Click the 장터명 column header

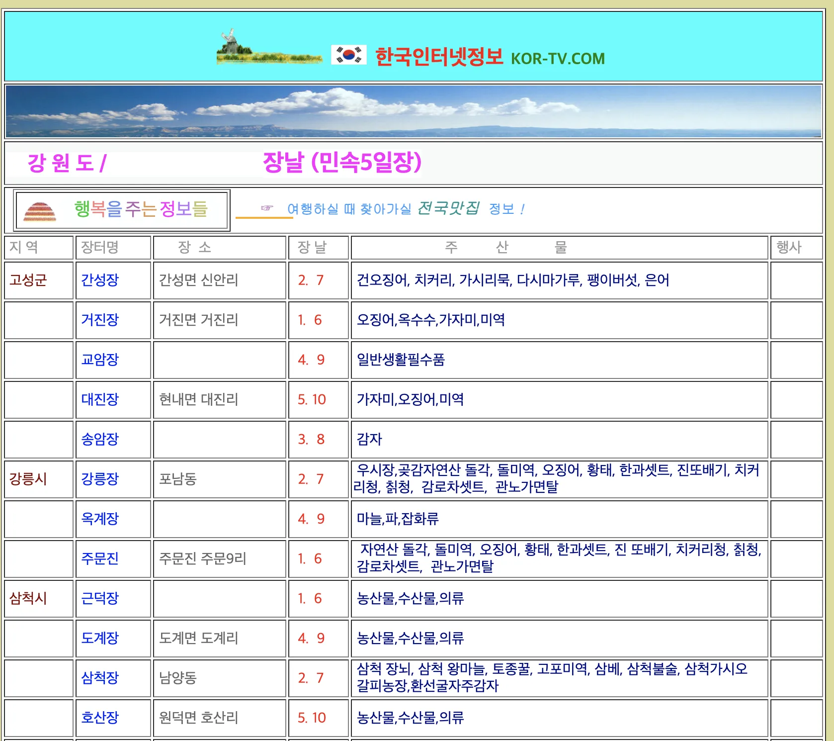[113, 247]
